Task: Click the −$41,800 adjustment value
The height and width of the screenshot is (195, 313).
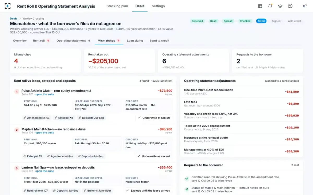Action: click(x=292, y=92)
